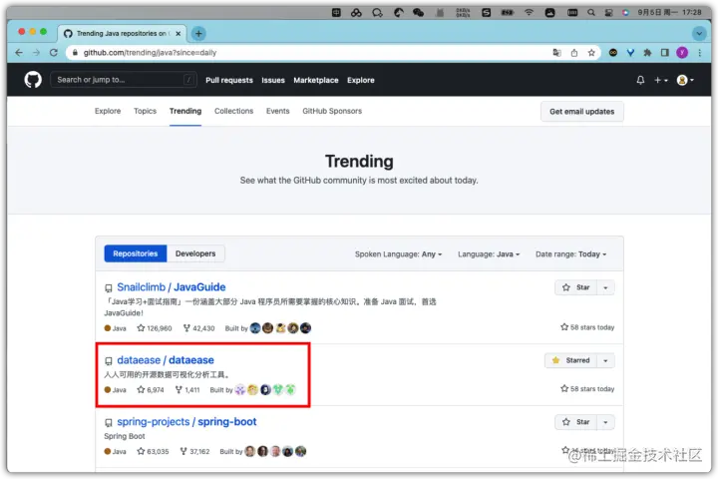Open a new browser tab with plus button
Screen dimensions: 718x479
point(198,34)
